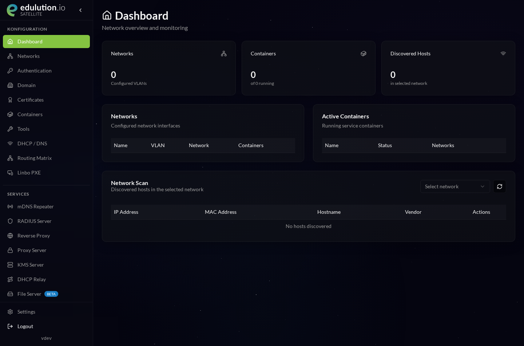Click the 'No hosts discovered' message
This screenshot has width=524, height=346.
coord(309,226)
